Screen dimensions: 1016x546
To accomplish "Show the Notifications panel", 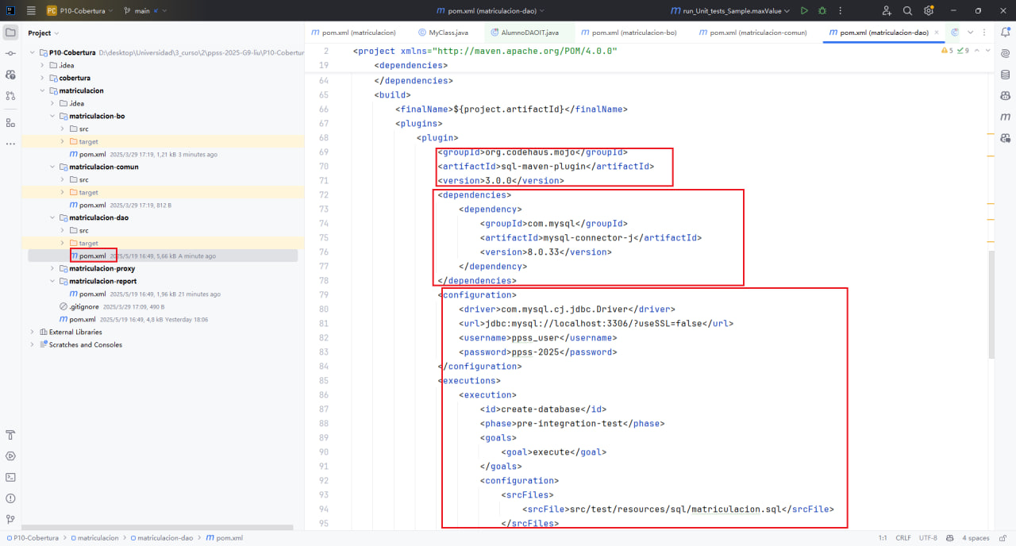I will coord(1005,33).
